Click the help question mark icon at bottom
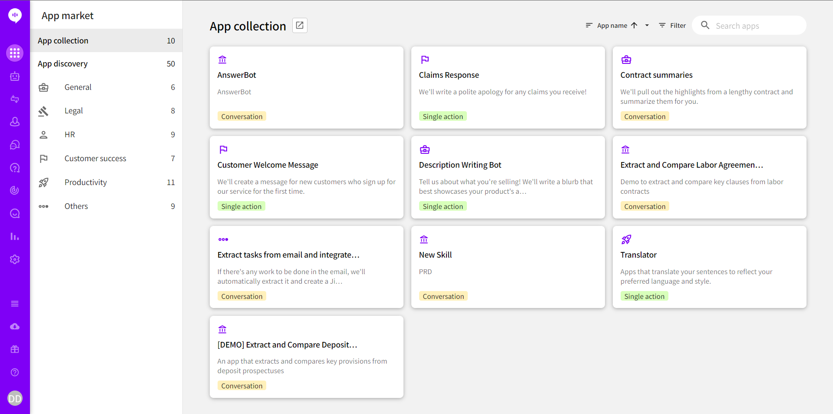The height and width of the screenshot is (414, 833). (15, 372)
